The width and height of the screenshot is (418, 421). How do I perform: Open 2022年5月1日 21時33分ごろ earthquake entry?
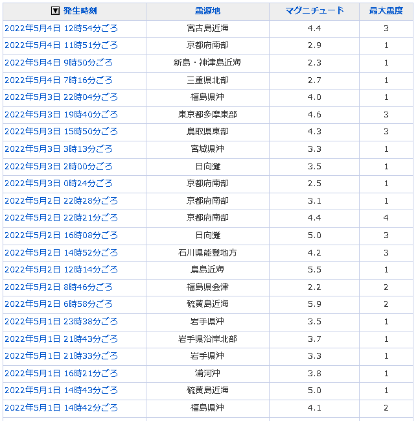[61, 356]
